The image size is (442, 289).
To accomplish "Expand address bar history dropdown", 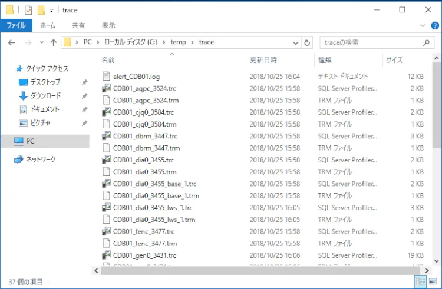I will coord(296,43).
